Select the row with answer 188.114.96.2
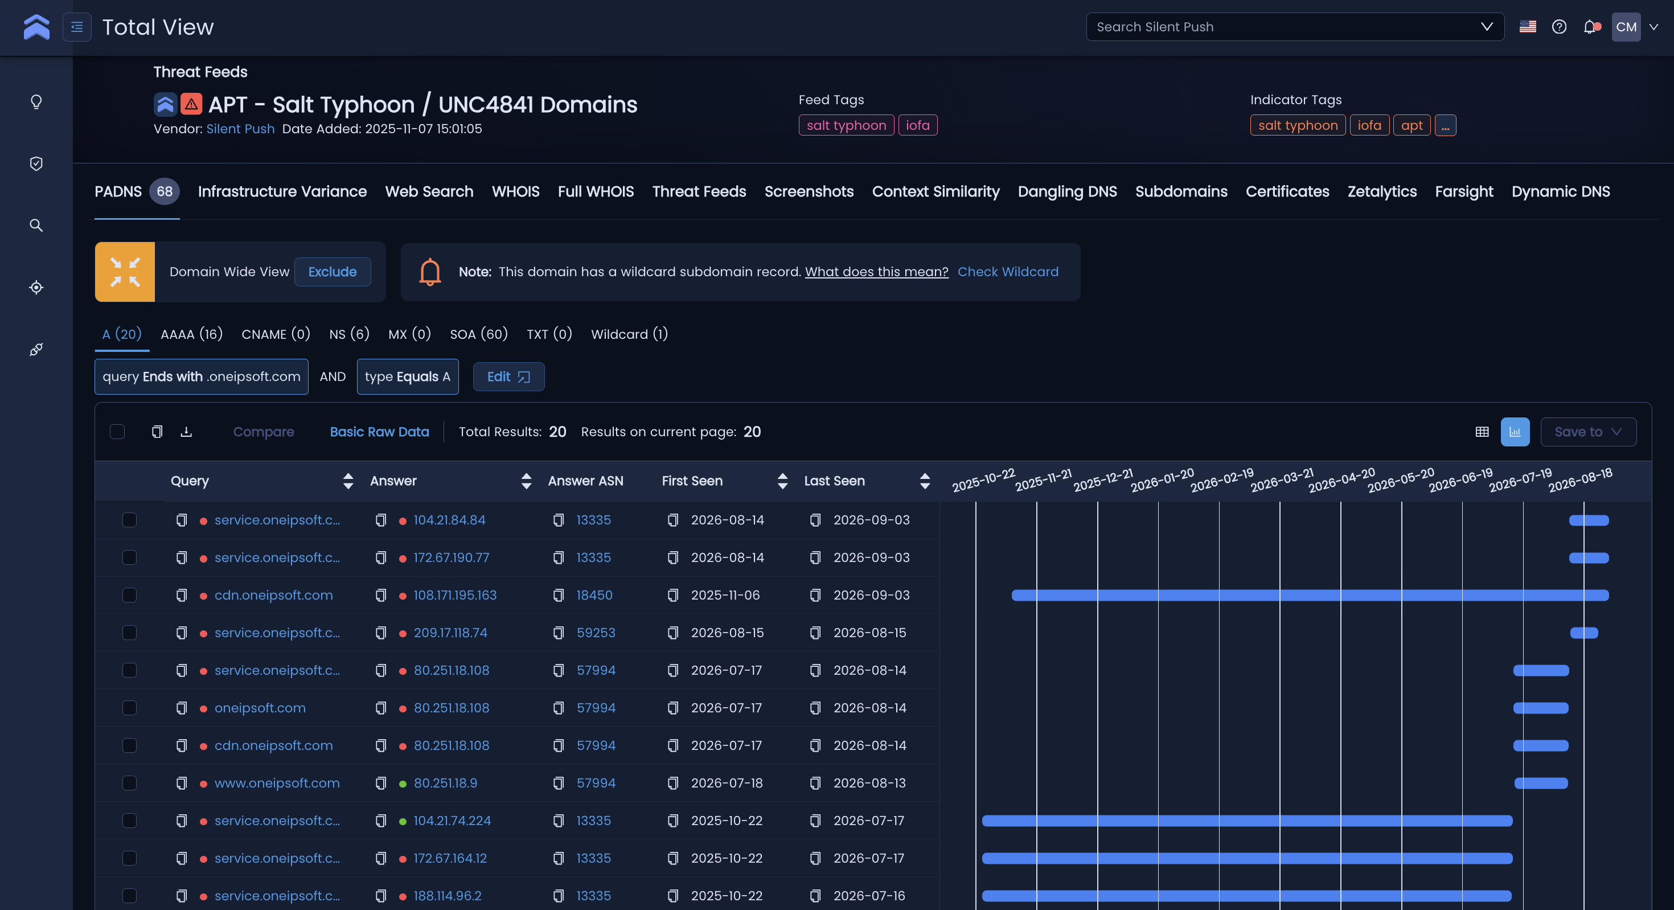1674x910 pixels. click(x=129, y=896)
